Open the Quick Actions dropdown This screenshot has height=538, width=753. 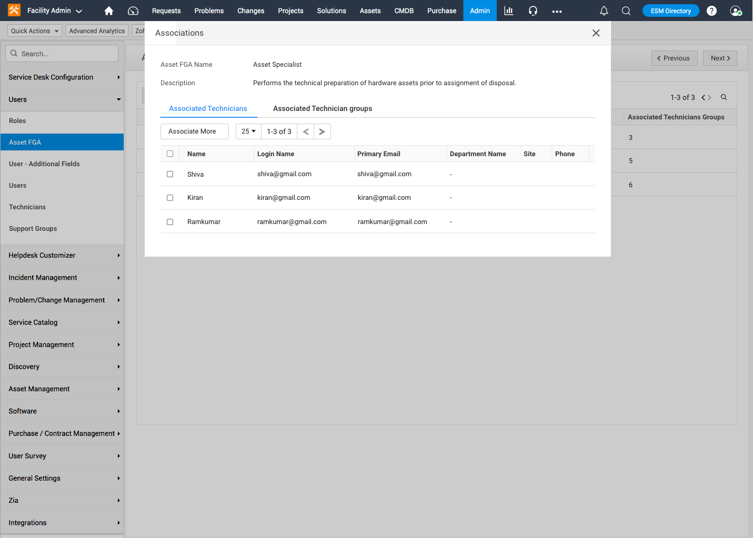(x=34, y=31)
